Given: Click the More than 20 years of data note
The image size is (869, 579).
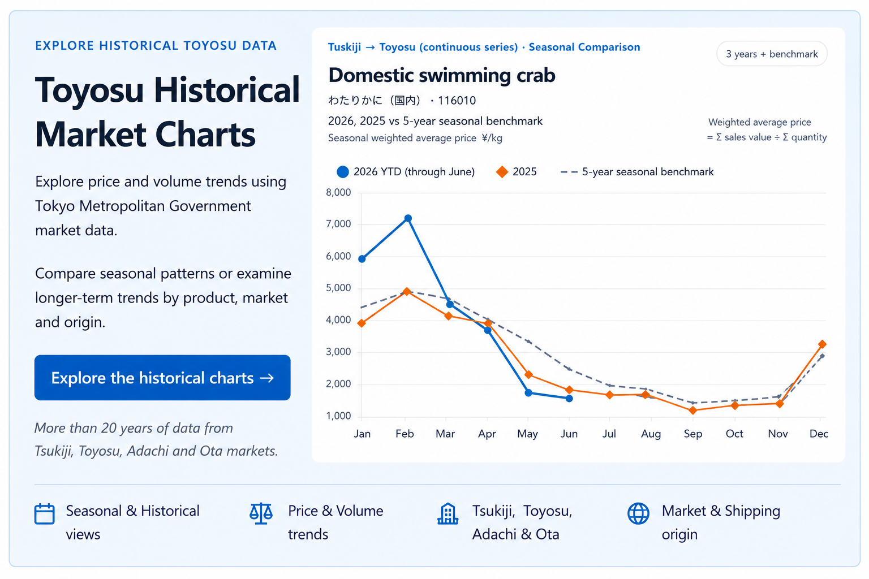Looking at the screenshot, I should pos(156,439).
